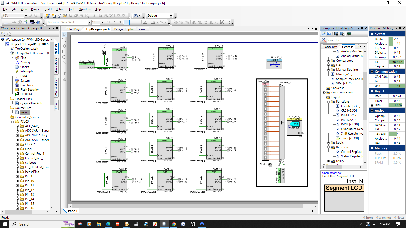The image size is (406, 228).
Task: Open Brave browser from taskbar
Action: [117, 224]
